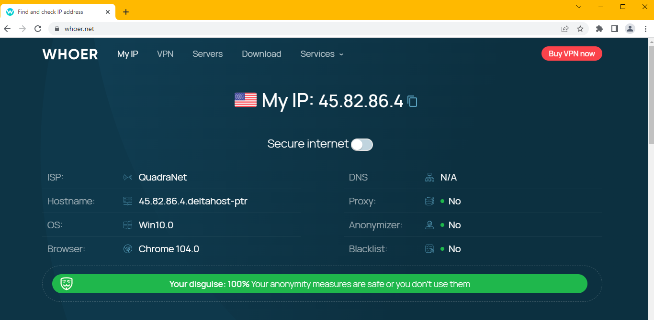The height and width of the screenshot is (320, 654).
Task: Close the 'Find and check IP address' tab
Action: click(x=108, y=12)
